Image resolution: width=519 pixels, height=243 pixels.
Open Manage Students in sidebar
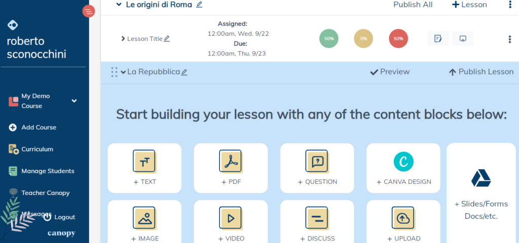(x=48, y=171)
